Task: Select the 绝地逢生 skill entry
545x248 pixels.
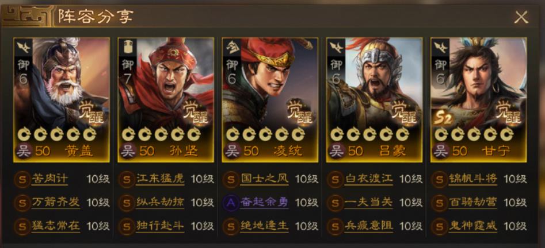Action: (264, 226)
